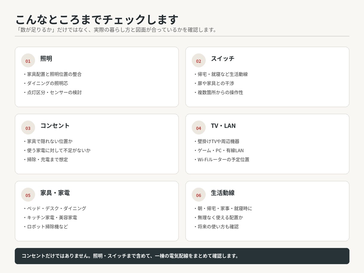
Task: Click the 05 badge beside 家具・家電
Action: coord(28,195)
